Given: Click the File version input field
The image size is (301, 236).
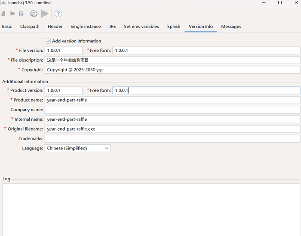Looking at the screenshot, I should click(63, 51).
